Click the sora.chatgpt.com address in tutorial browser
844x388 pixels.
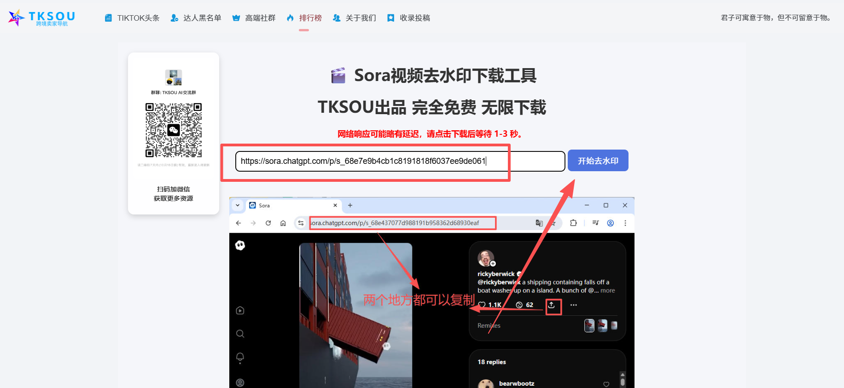(x=395, y=223)
